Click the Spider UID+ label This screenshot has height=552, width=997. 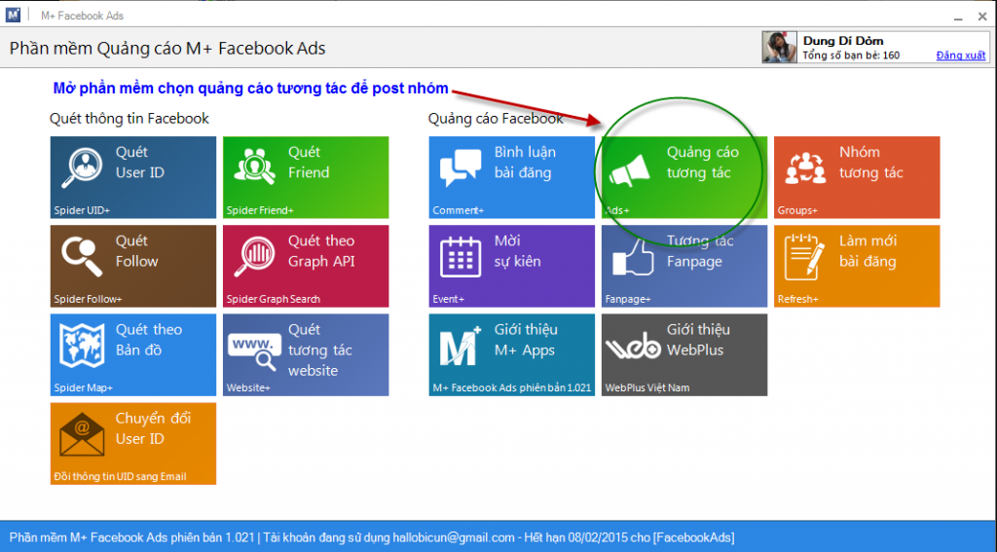[x=82, y=210]
